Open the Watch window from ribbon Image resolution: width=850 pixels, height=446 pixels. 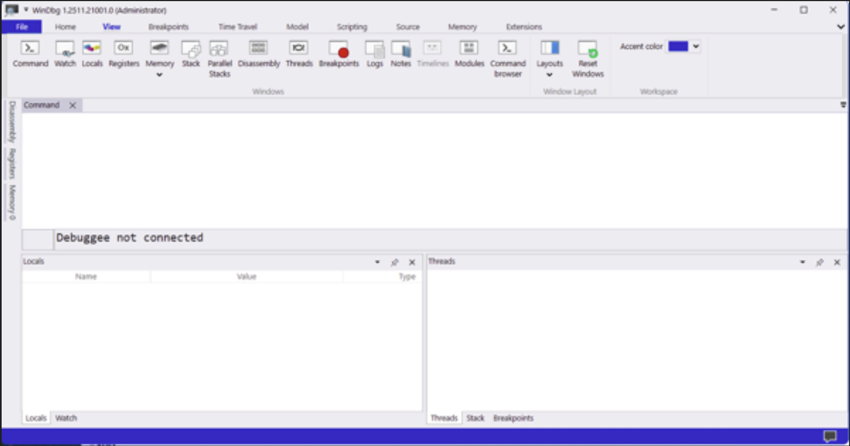pos(65,54)
